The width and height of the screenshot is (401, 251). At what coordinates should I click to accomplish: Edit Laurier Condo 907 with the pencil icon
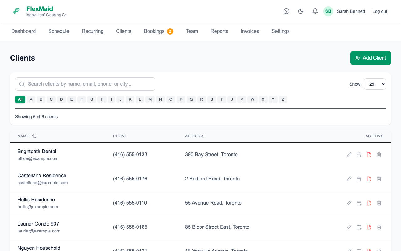[x=349, y=227]
